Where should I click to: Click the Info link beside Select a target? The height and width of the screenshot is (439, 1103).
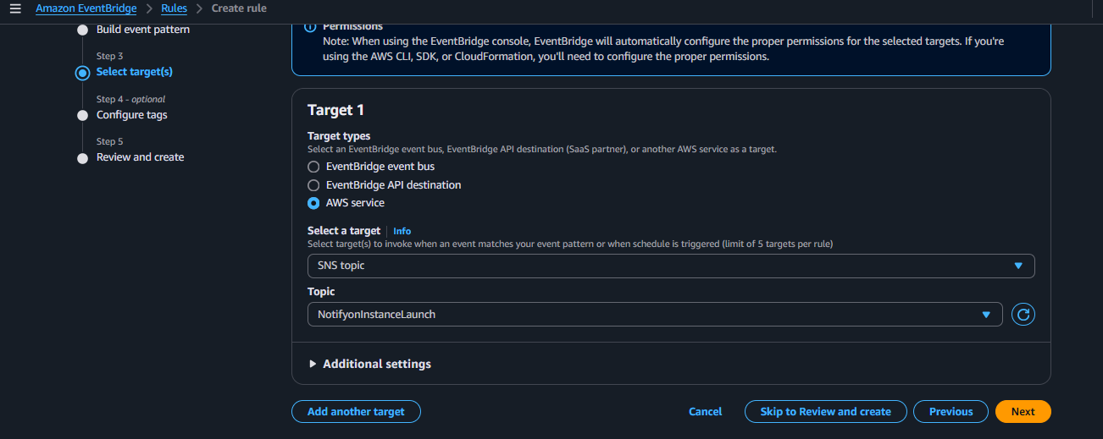tap(402, 231)
